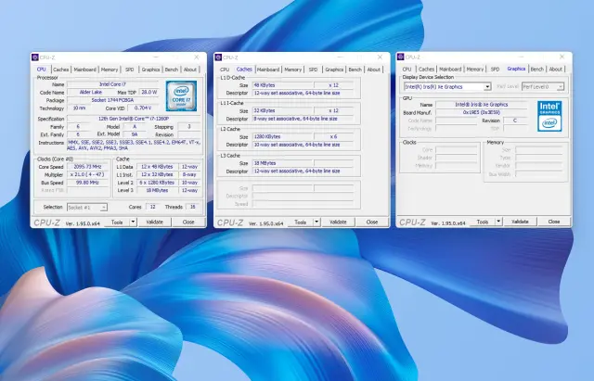Select the Bench tab in rightmost window
The width and height of the screenshot is (594, 381).
point(537,69)
